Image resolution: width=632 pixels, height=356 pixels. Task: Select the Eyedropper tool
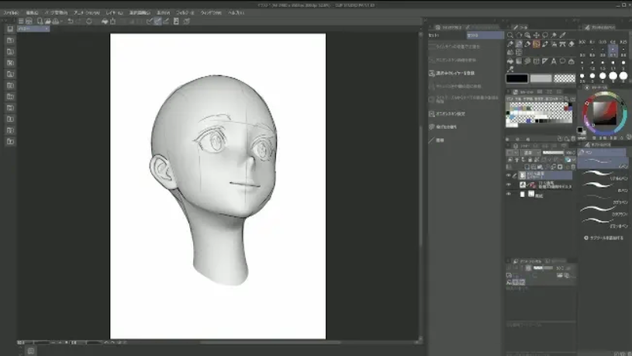(x=562, y=35)
